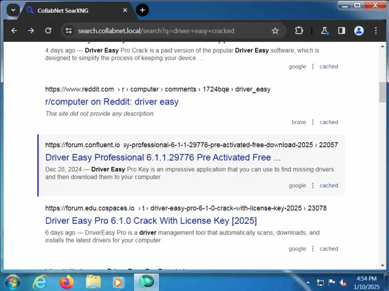Expand options dots on forum.confluent.io result
Viewport: 389px width, 291px height.
tap(313, 185)
